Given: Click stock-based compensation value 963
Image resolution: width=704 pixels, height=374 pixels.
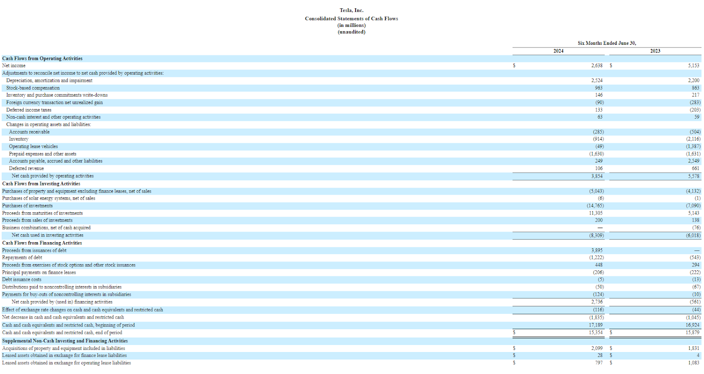Looking at the screenshot, I should point(599,88).
